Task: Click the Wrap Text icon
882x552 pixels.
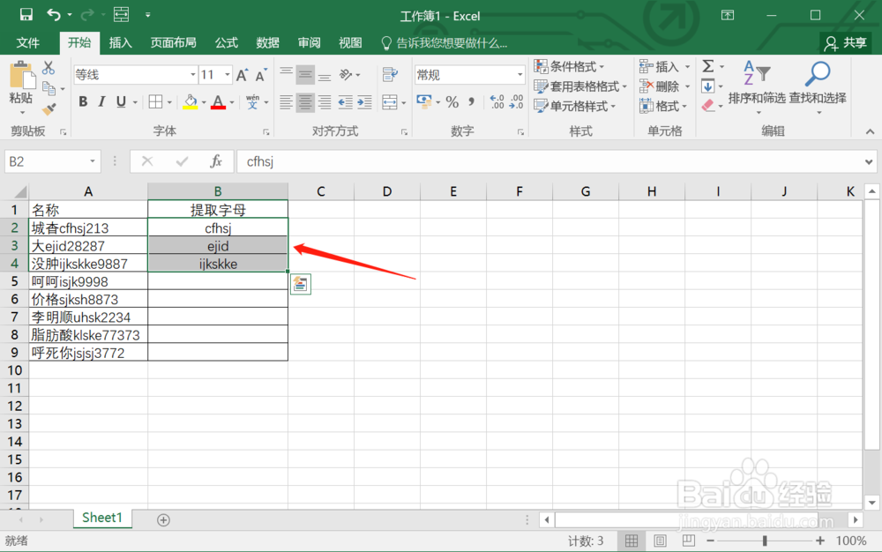Action: 390,74
